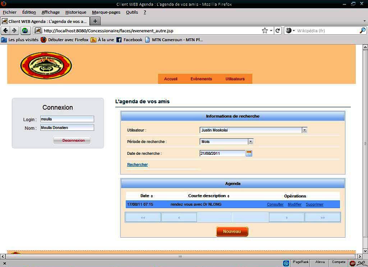368x267 pixels.
Task: Click the browser forward arrow button
Action: 14,30
